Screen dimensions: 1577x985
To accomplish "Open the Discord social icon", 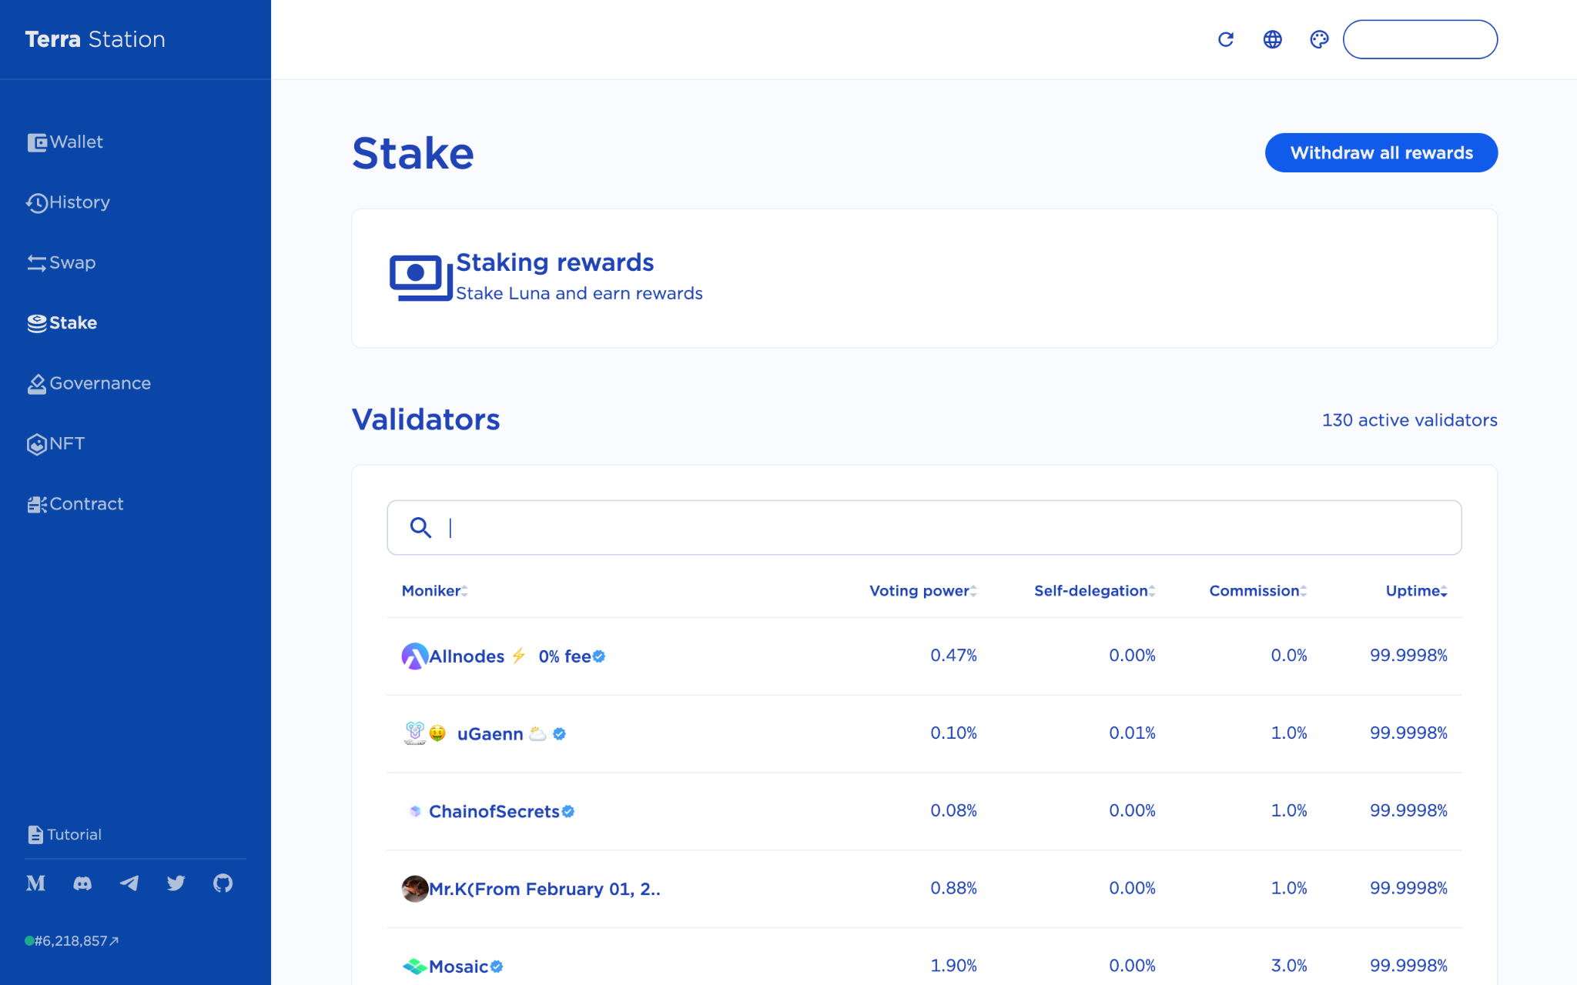I will [x=82, y=883].
